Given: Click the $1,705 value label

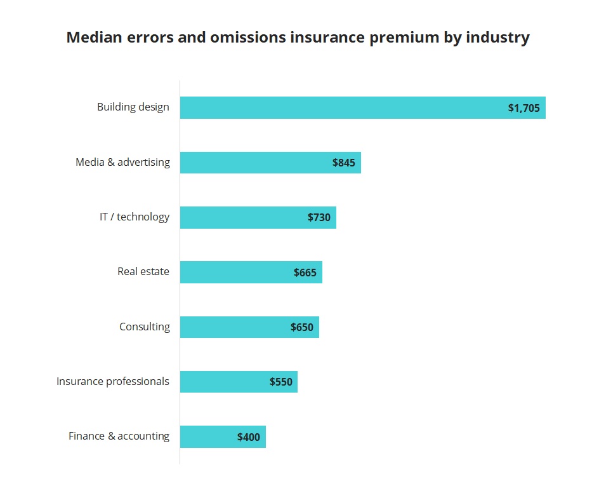Looking at the screenshot, I should 523,108.
